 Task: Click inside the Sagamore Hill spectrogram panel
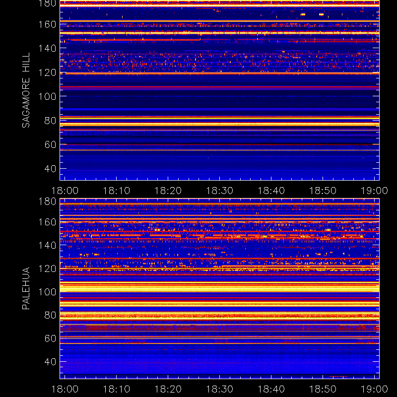coord(219,90)
